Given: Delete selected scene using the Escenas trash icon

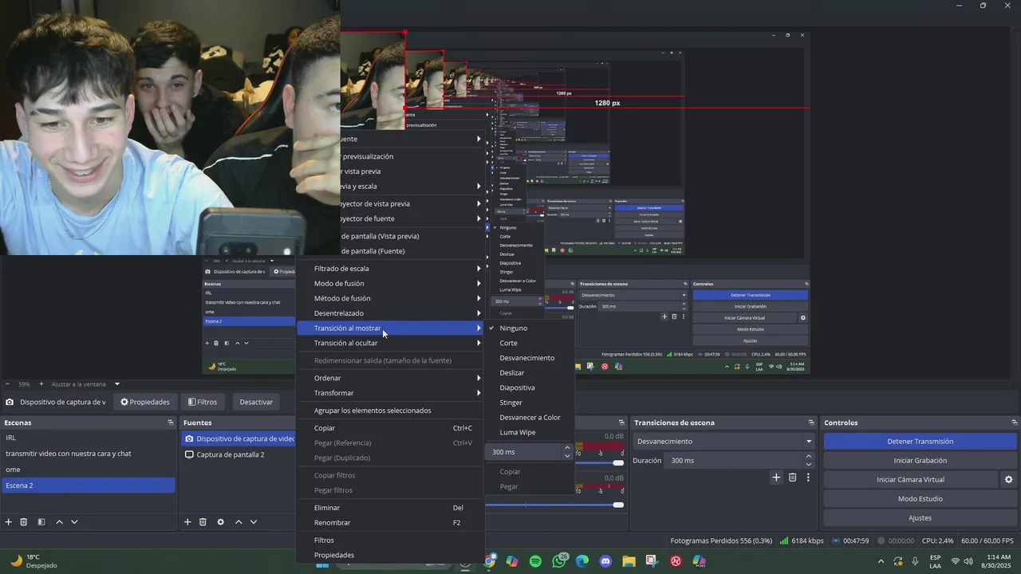Looking at the screenshot, I should [x=24, y=522].
